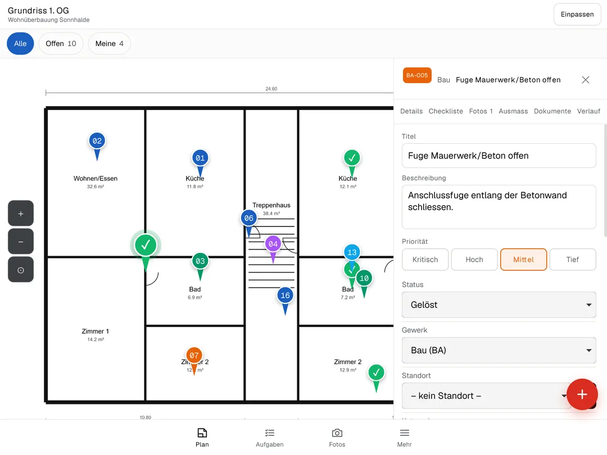Viewport: 607px width, 455px height.
Task: Switch to the Checkliste tab
Action: click(x=446, y=111)
